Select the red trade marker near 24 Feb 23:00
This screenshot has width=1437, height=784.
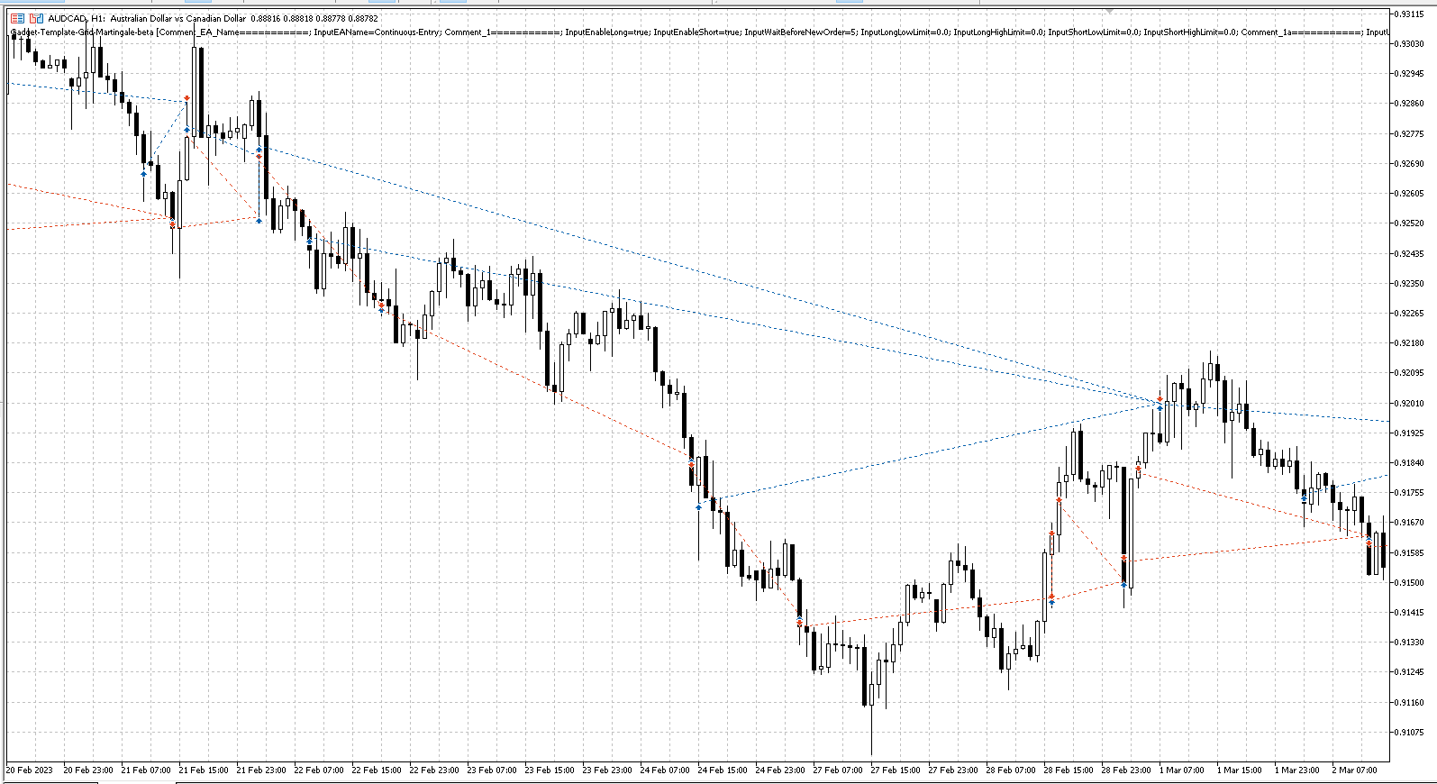pos(799,622)
